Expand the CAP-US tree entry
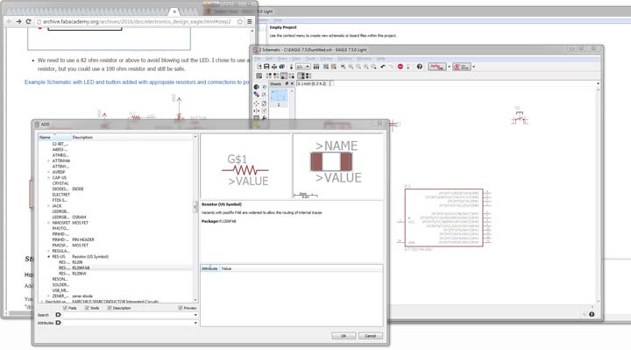 coord(49,177)
